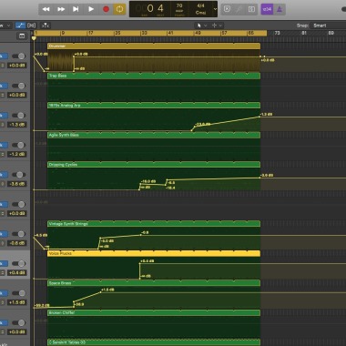Select the Trap Bass region
Screen dimensions: 346x346
pos(154,76)
